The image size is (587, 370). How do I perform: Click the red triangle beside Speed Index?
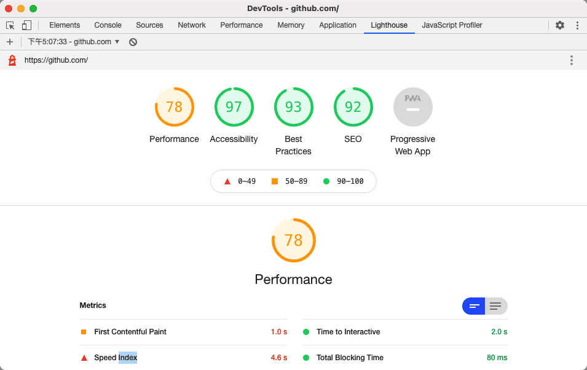point(84,358)
